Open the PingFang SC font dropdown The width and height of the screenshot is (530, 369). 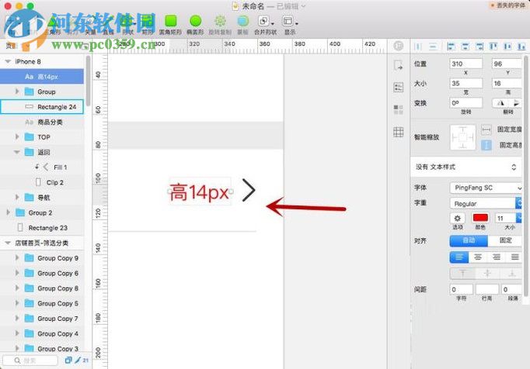[486, 188]
